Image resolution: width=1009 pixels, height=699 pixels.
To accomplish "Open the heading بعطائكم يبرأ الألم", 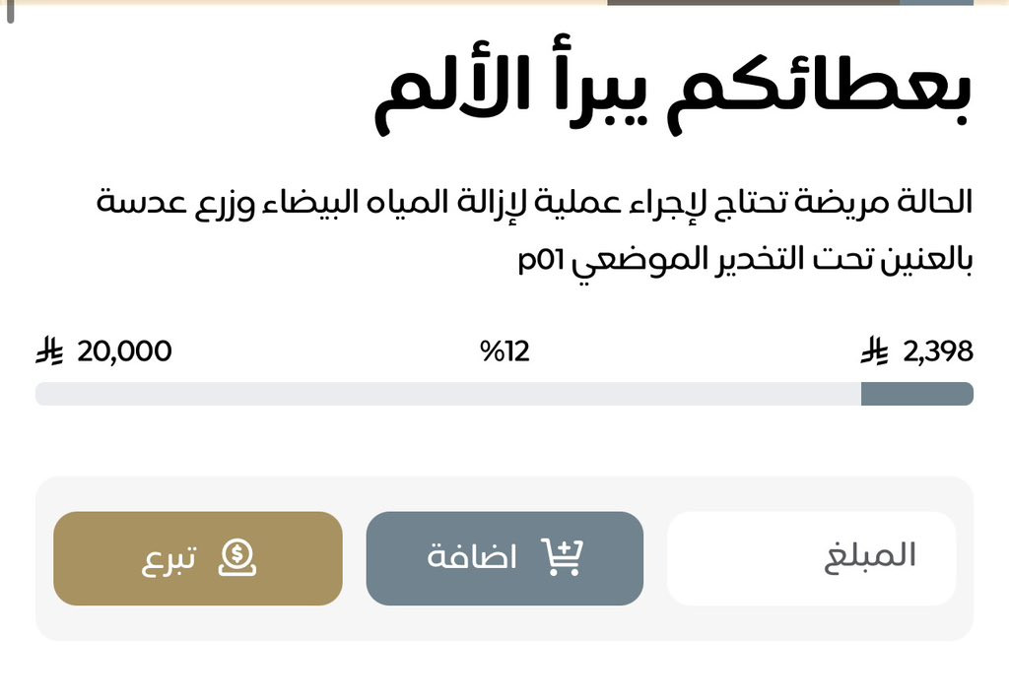I will coord(672,87).
